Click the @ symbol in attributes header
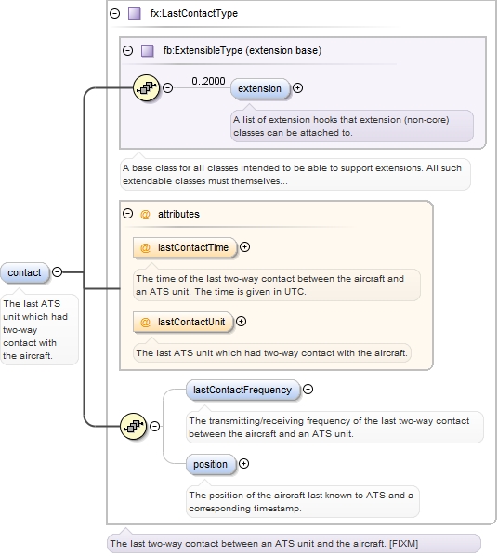Image resolution: width=498 pixels, height=556 pixels. [x=145, y=214]
